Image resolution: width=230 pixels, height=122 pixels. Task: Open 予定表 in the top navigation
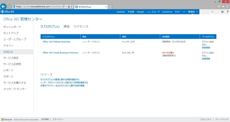tap(131, 12)
